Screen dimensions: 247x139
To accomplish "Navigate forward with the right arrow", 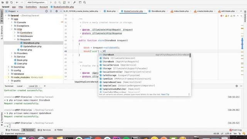I will point(22,2).
